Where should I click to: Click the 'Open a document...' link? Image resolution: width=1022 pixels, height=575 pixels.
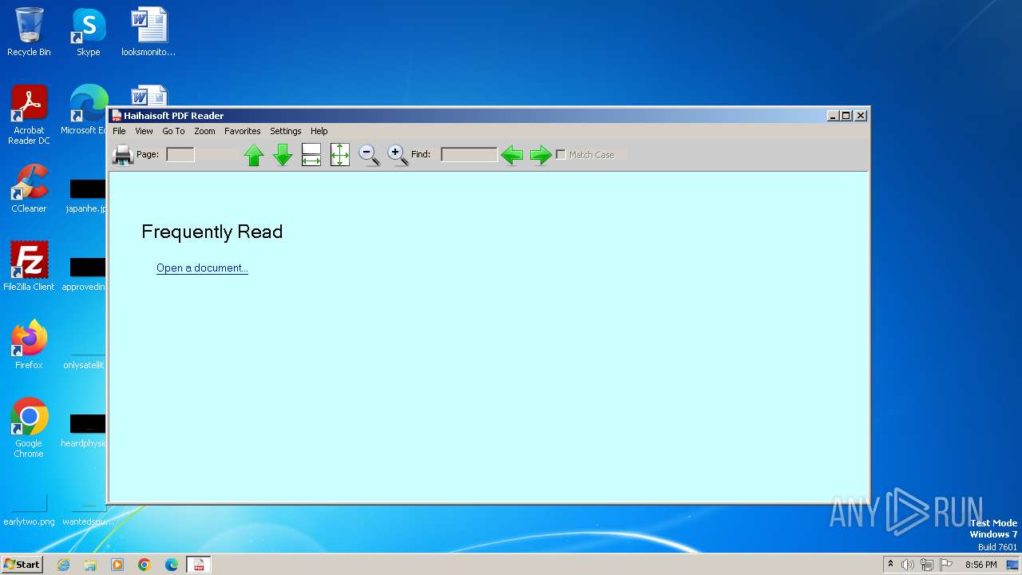pyautogui.click(x=202, y=268)
